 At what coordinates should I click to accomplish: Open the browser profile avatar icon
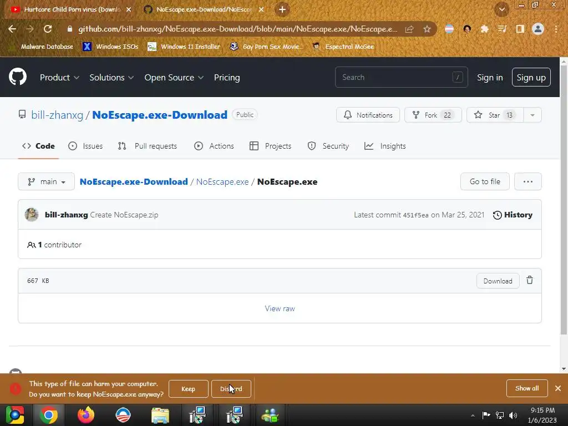[x=538, y=29]
